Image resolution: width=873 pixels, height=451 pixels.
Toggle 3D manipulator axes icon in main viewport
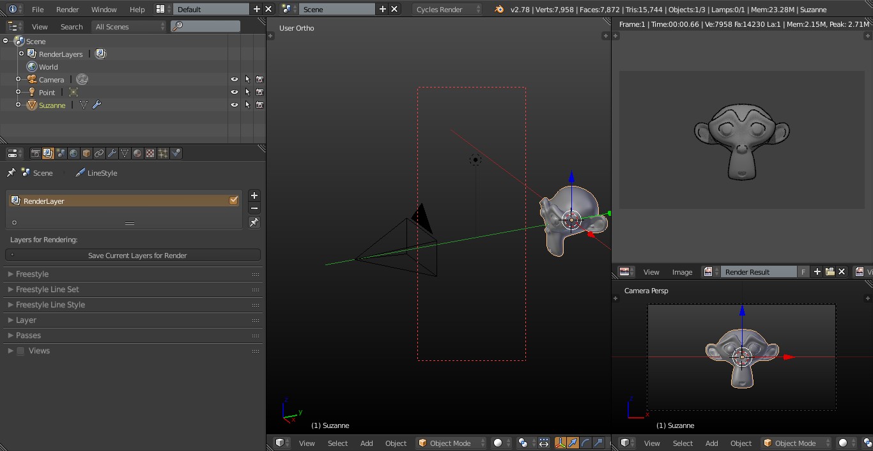[x=560, y=443]
